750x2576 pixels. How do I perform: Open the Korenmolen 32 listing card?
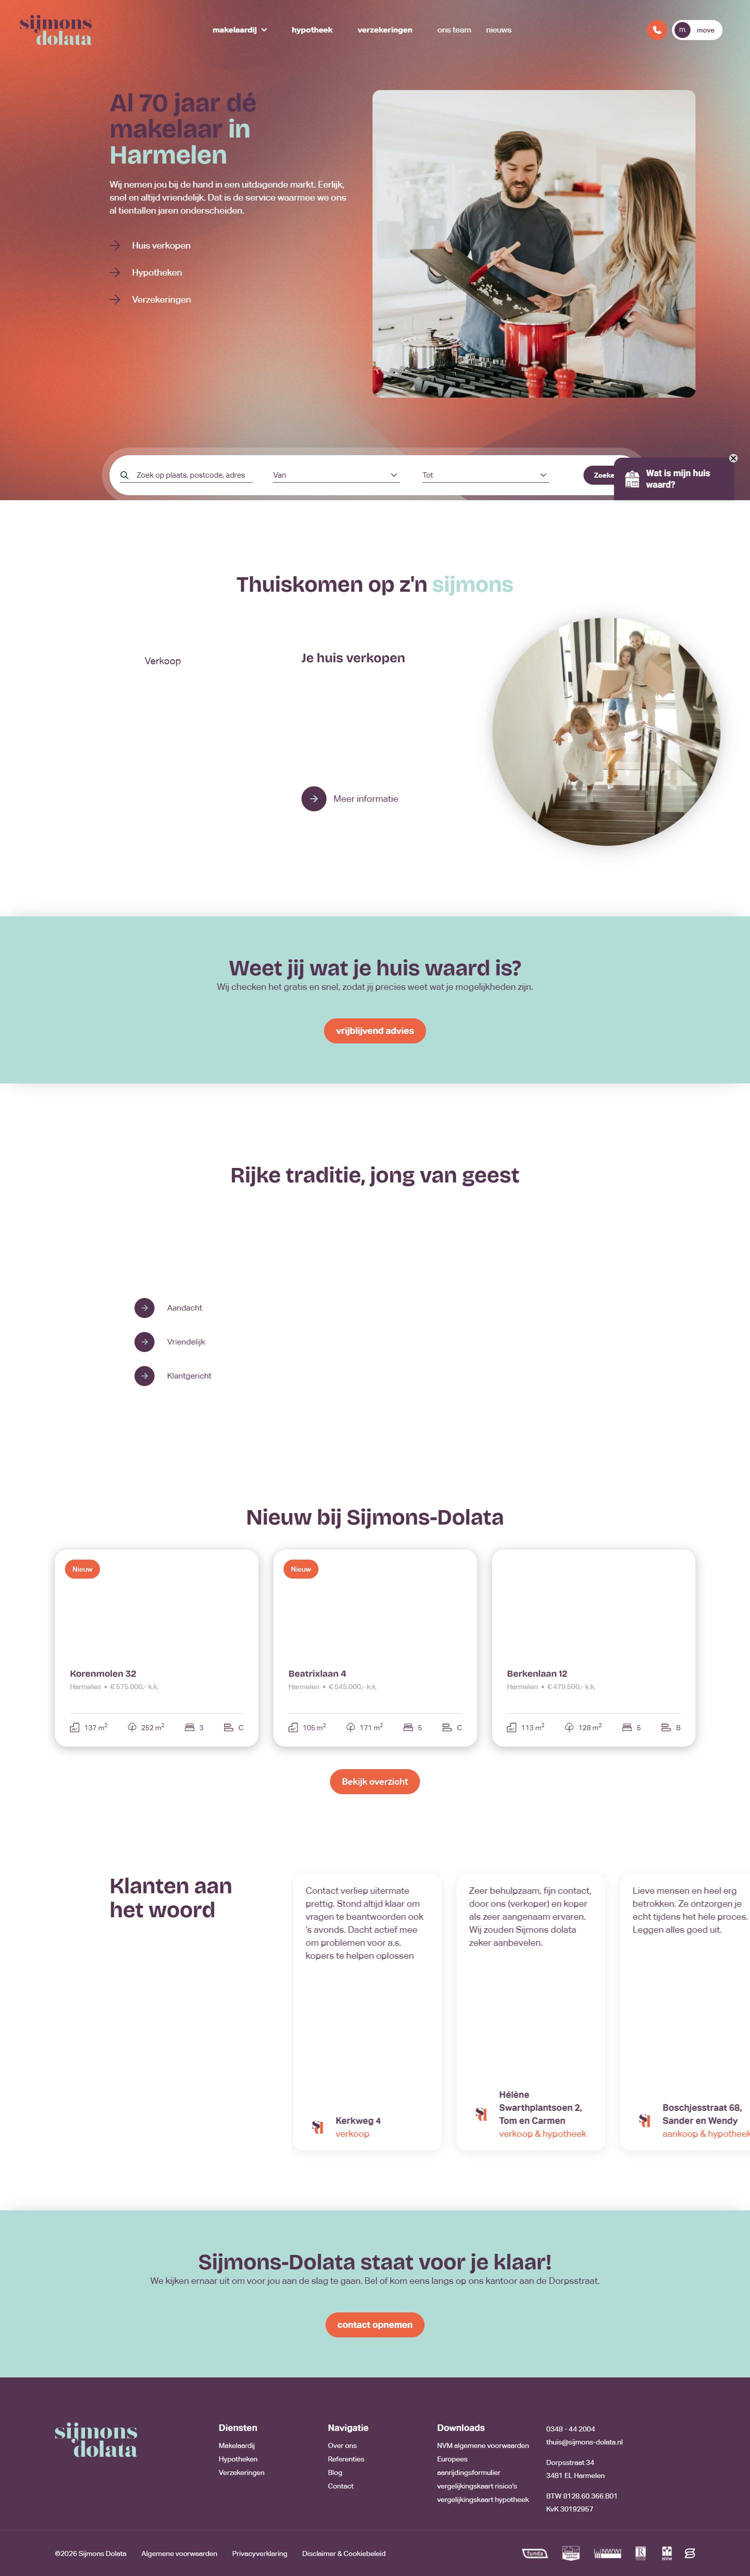(x=156, y=1648)
